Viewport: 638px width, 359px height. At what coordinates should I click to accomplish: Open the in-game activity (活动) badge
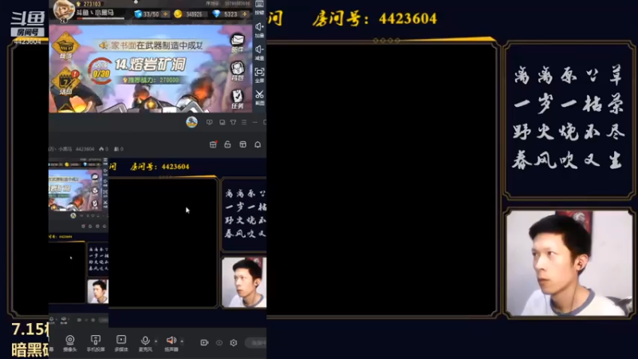point(66,82)
